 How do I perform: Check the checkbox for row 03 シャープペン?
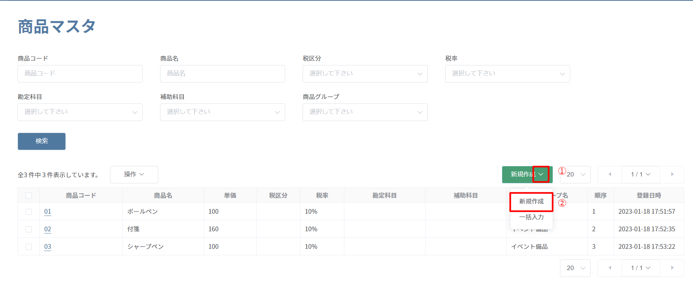pos(29,247)
